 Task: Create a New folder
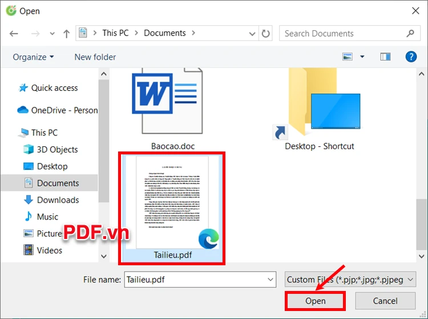(x=95, y=57)
